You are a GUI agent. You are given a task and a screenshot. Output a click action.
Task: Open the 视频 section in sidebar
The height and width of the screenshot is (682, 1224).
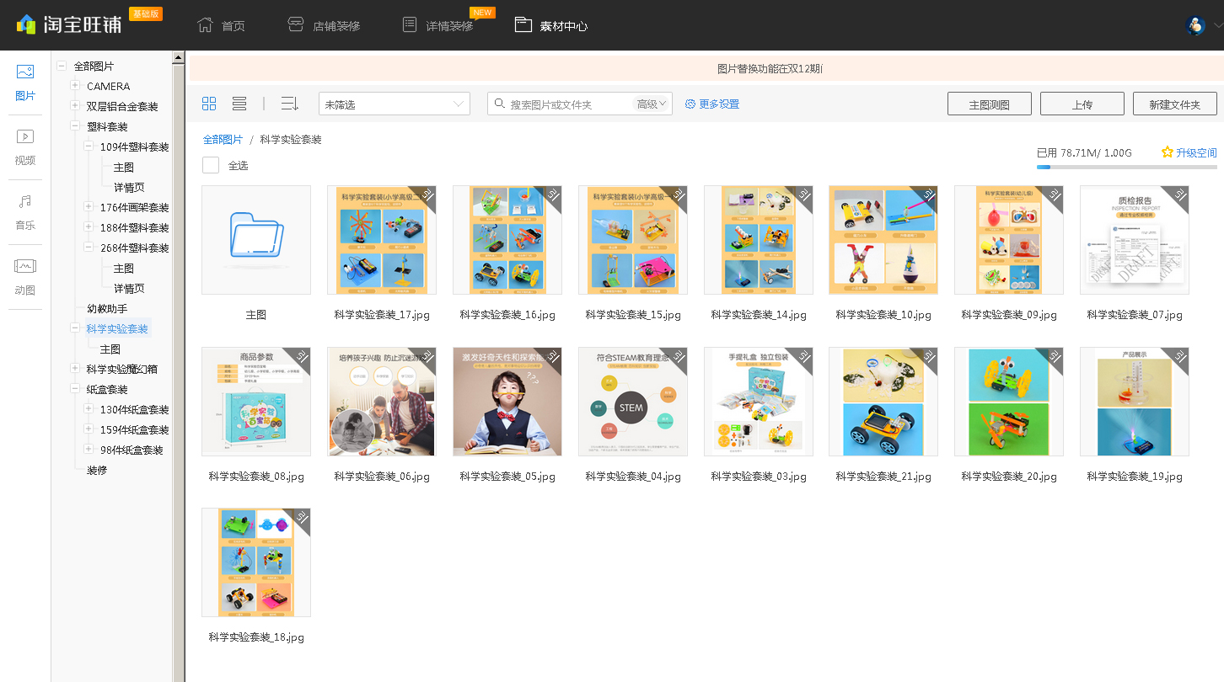pos(25,147)
